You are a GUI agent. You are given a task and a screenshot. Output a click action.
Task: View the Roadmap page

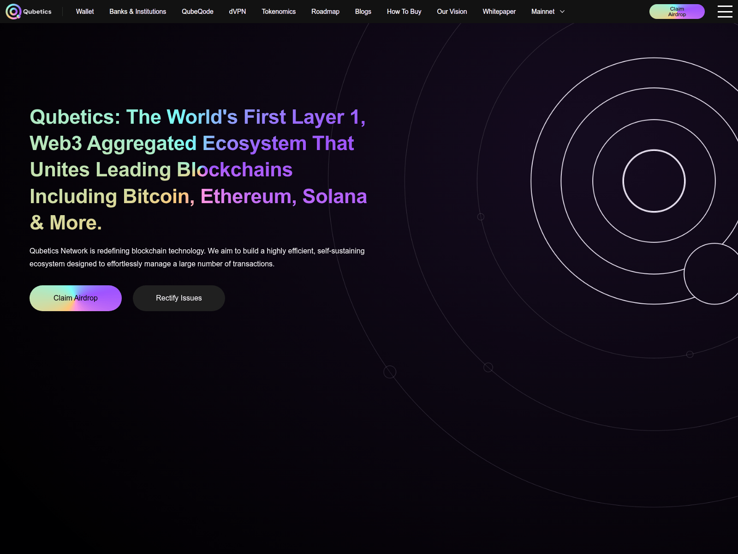325,12
